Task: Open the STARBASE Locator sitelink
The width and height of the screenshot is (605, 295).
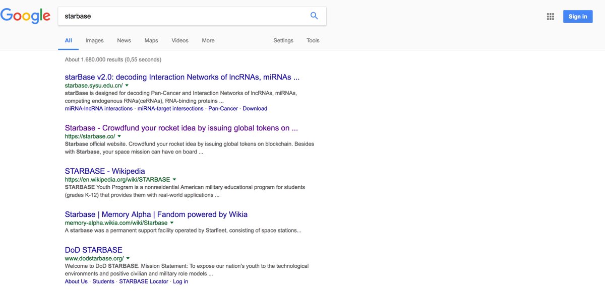Action: coord(144,281)
